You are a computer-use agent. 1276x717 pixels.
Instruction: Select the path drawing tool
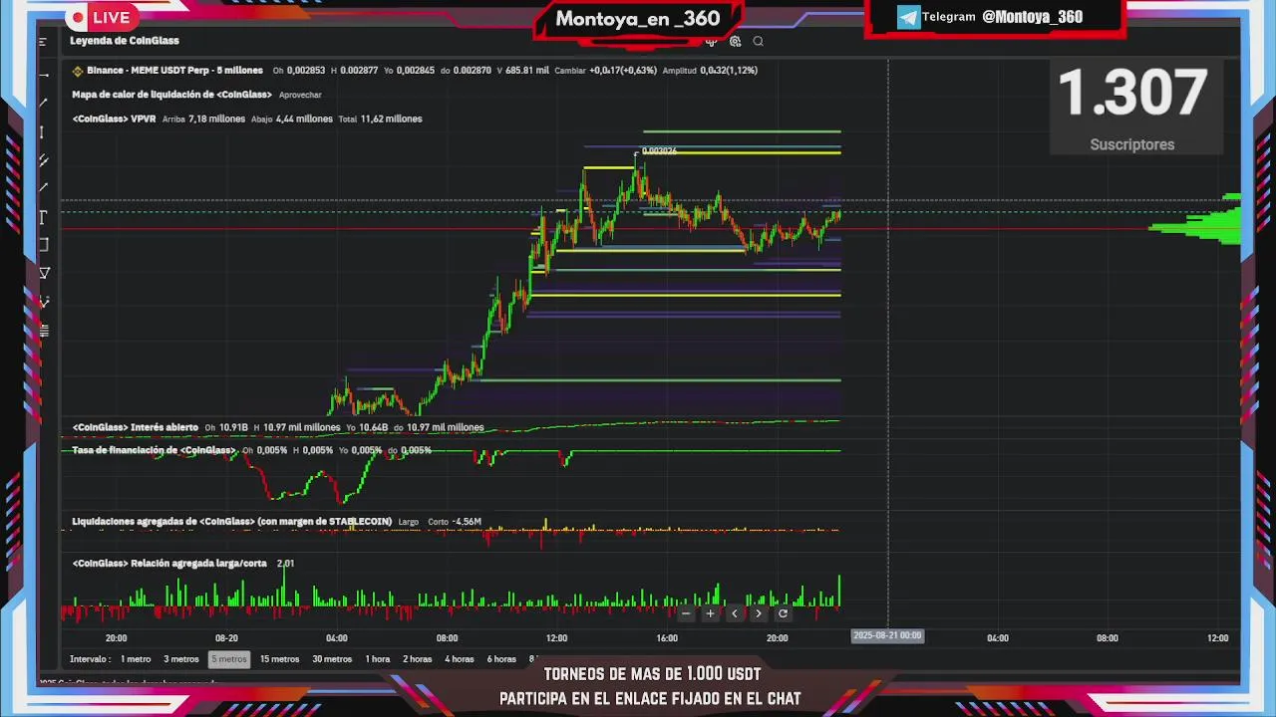[43, 301]
